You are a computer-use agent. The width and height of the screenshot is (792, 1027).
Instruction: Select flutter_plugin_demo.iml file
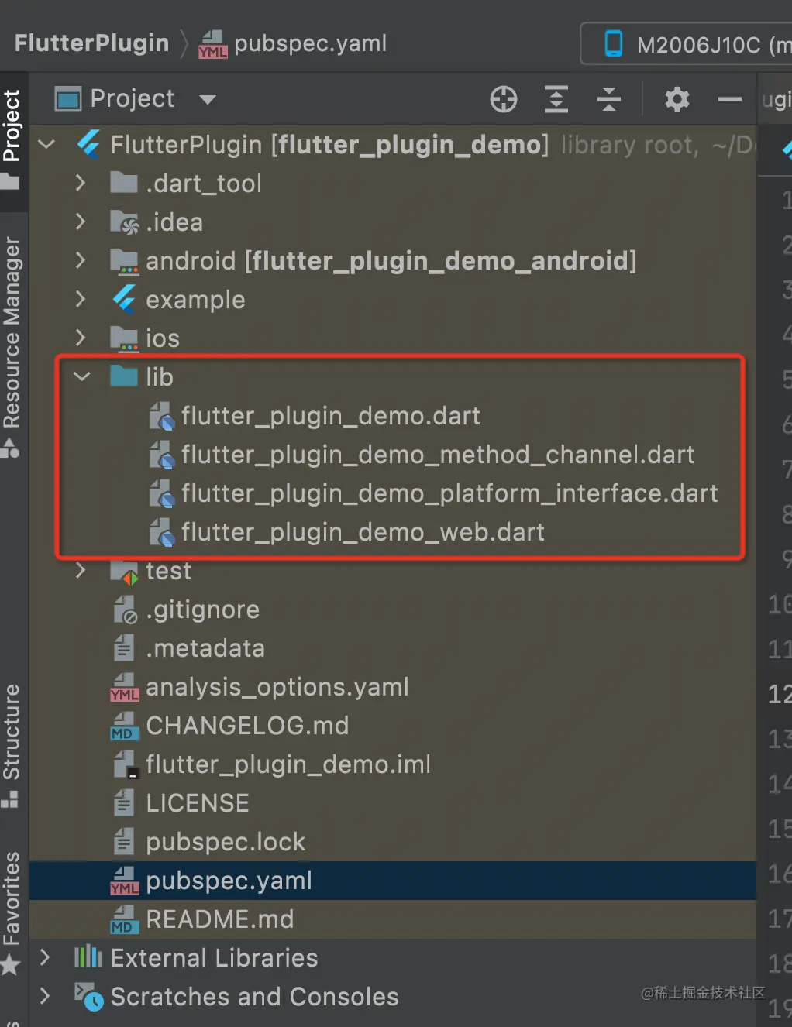(288, 764)
